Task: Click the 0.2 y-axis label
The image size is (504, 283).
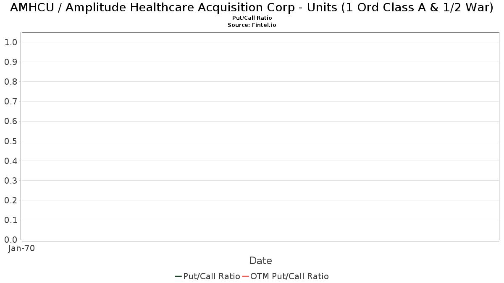Action: coord(10,200)
